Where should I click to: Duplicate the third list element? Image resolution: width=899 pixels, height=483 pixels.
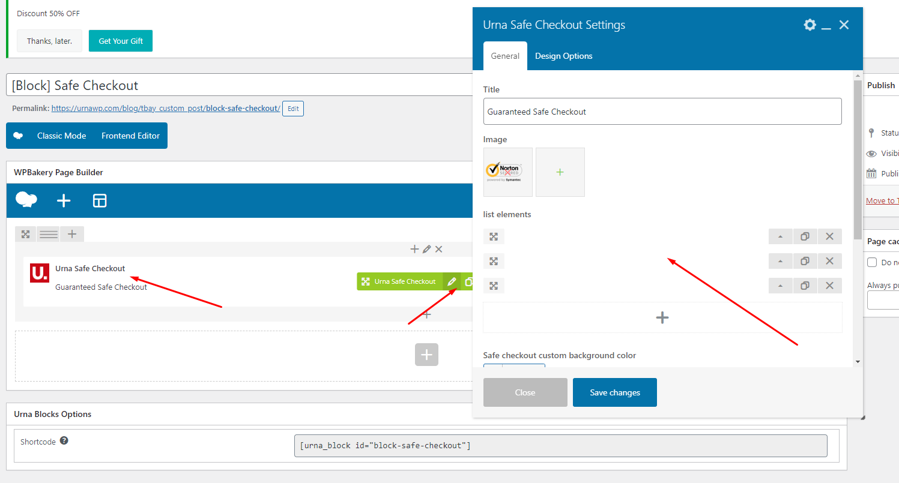pyautogui.click(x=805, y=286)
